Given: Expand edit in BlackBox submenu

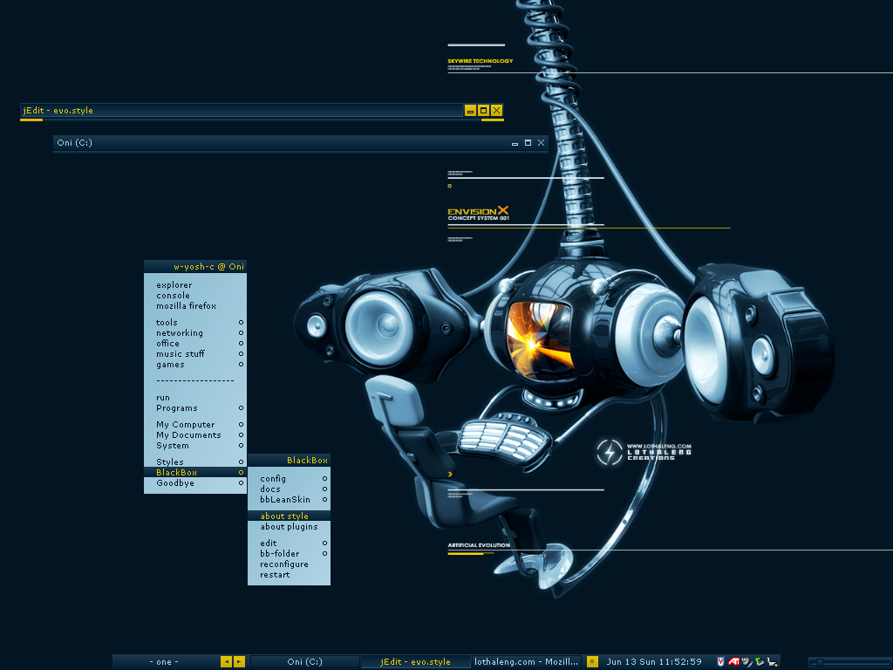Looking at the screenshot, I should 289,543.
